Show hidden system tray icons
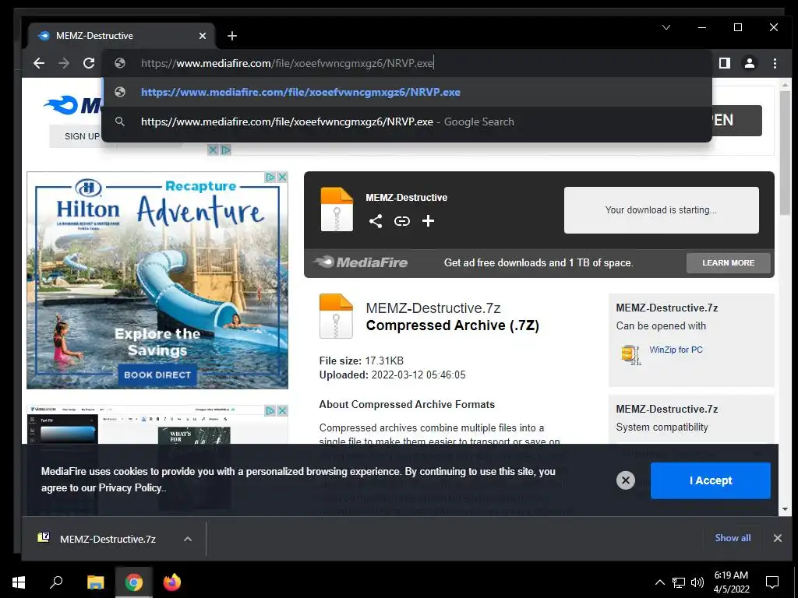Viewport: 798px width, 598px height. coord(659,582)
